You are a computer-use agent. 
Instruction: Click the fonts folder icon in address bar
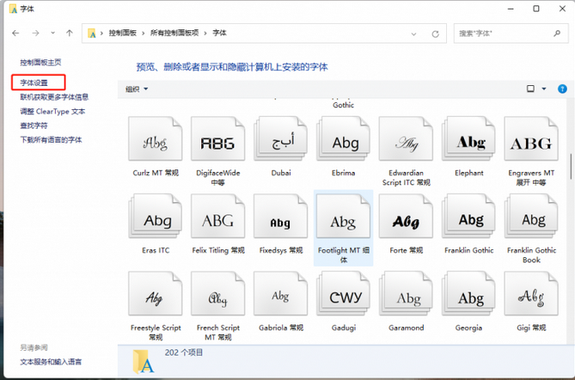pyautogui.click(x=92, y=33)
